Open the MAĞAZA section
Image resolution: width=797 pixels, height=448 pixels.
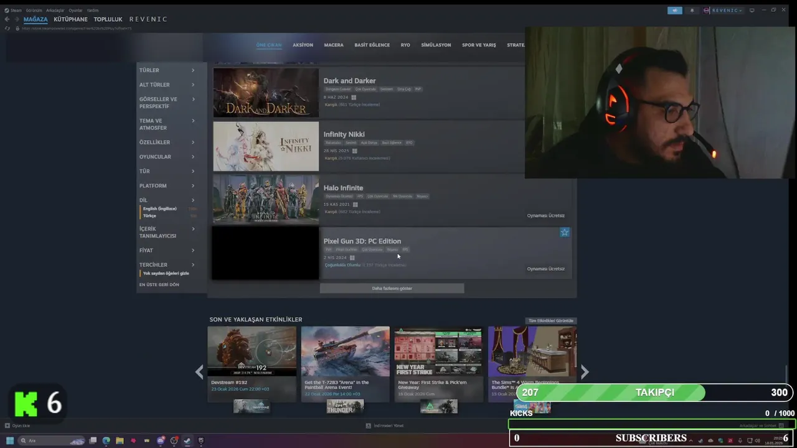click(x=35, y=19)
